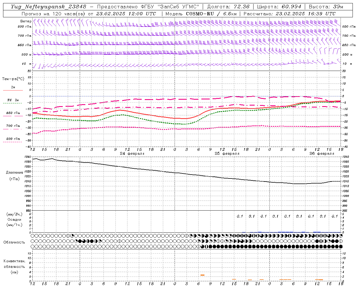Click the 'Предоставлено ФГБУ "ЗапСиб УГМС"' provider text
The image size is (357, 286).
[148, 7]
